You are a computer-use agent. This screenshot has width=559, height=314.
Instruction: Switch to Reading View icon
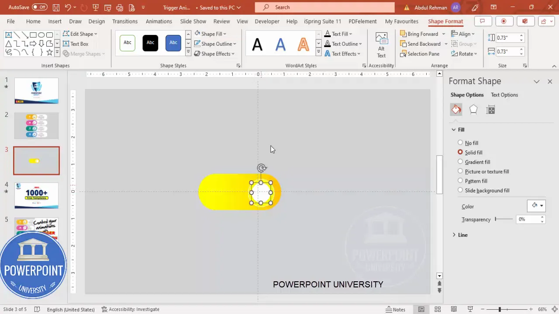click(454, 309)
